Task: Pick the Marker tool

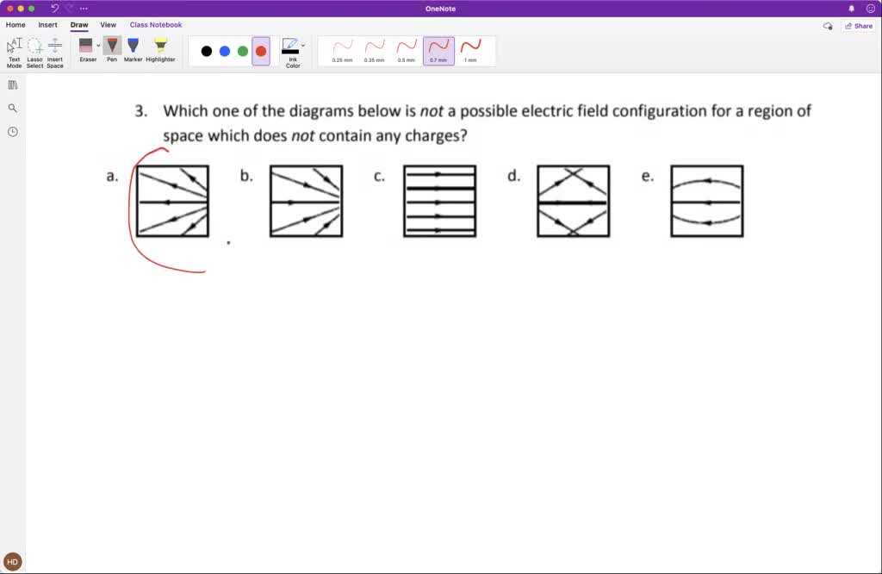Action: [x=134, y=50]
